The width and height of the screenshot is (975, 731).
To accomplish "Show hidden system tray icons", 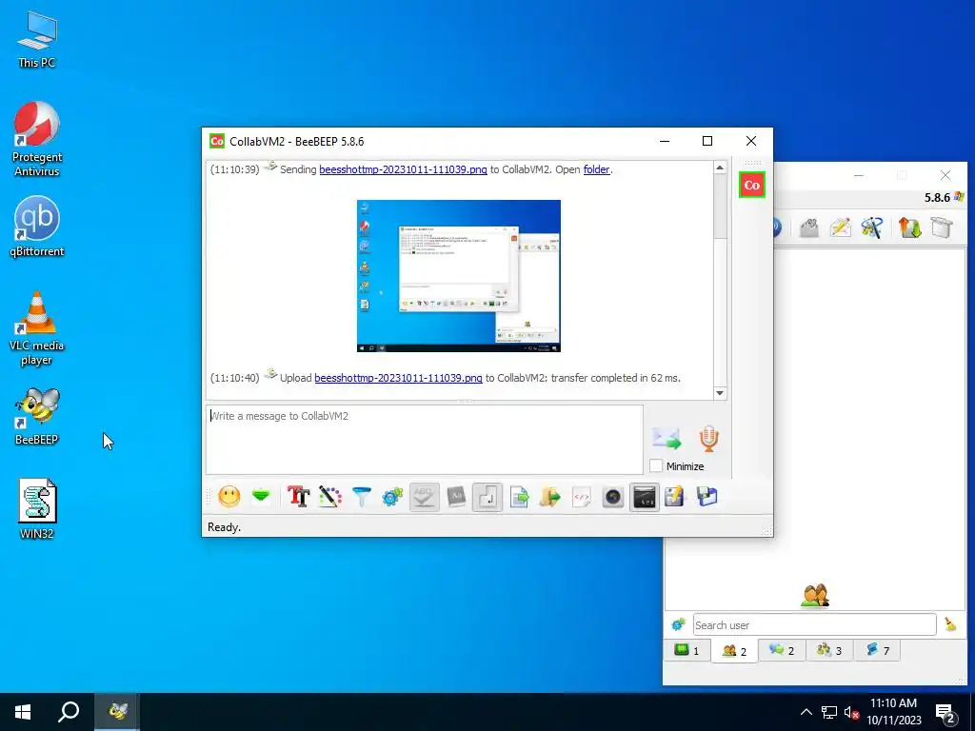I will pyautogui.click(x=806, y=712).
